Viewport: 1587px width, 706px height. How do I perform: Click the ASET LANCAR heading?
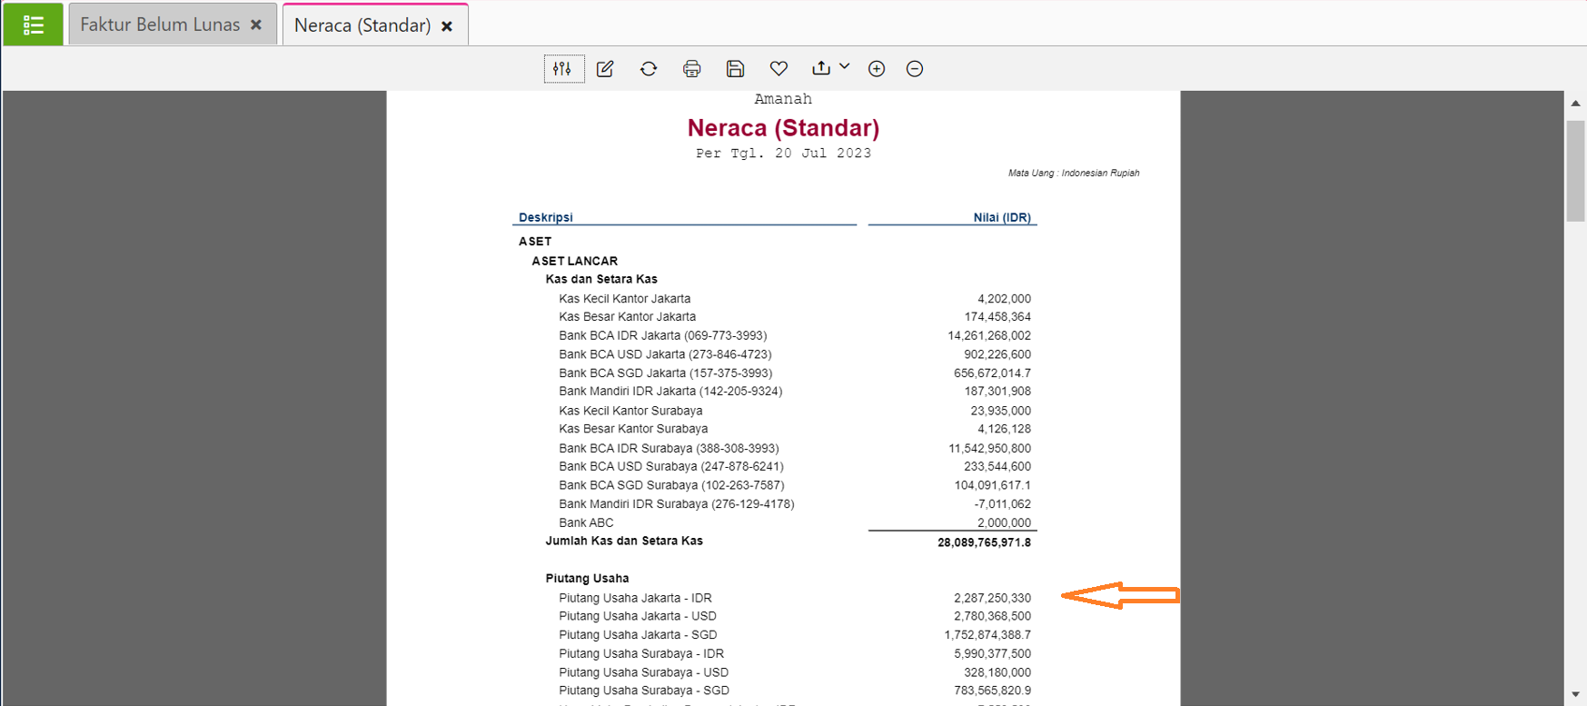(574, 261)
